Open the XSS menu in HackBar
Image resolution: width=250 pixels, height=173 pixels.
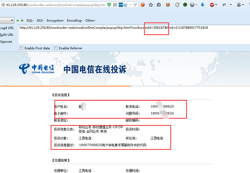40,20
